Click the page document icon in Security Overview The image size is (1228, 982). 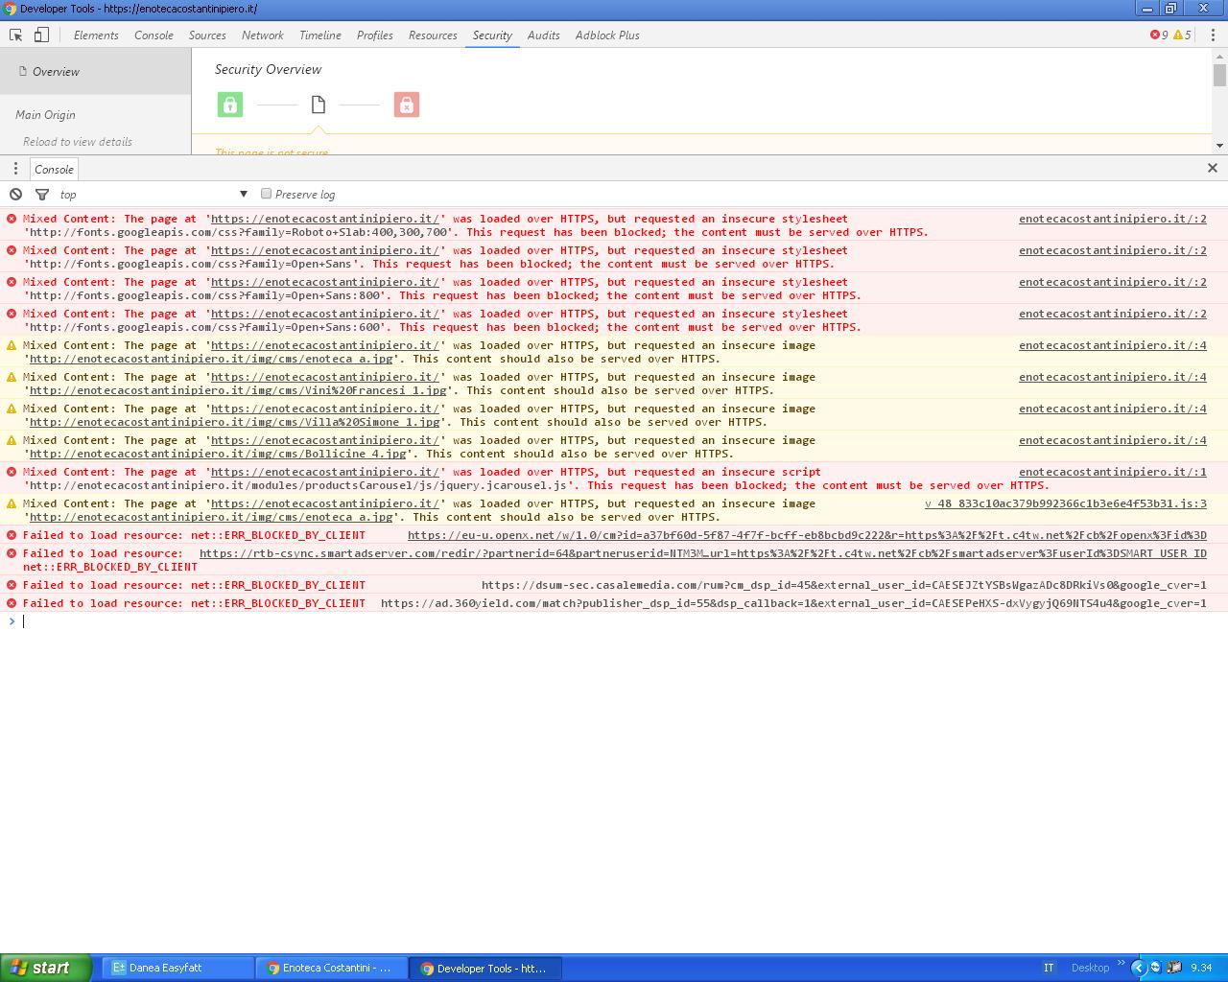(319, 105)
